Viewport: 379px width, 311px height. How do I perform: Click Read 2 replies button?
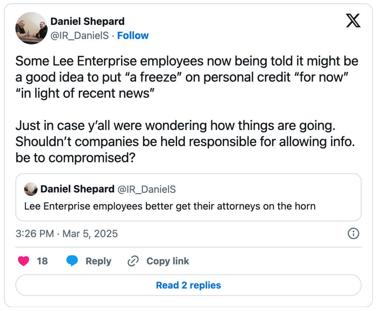click(188, 285)
